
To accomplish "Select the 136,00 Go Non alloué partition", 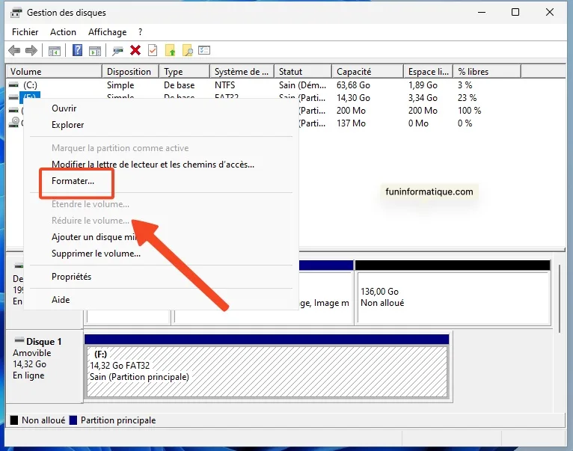I will [453, 292].
